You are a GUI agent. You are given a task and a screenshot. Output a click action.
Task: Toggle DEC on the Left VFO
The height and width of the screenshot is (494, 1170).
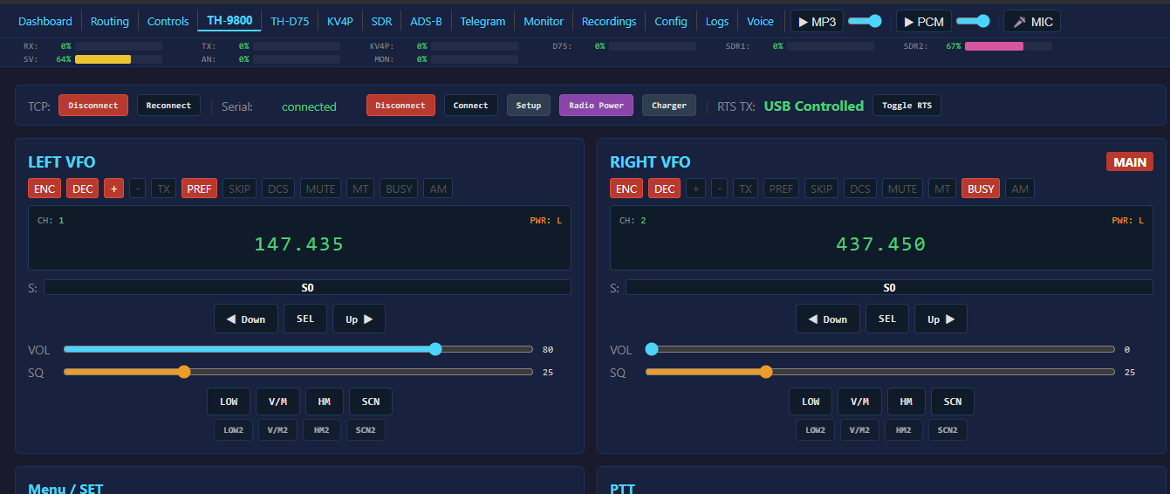[x=83, y=189]
